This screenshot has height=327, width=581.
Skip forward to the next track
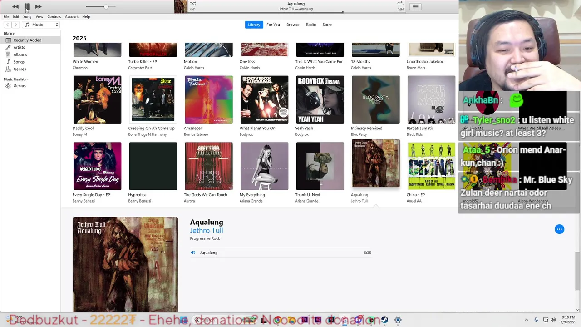[x=38, y=6]
